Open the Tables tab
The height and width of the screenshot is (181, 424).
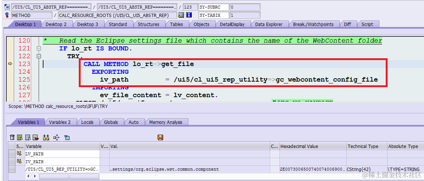click(x=177, y=24)
